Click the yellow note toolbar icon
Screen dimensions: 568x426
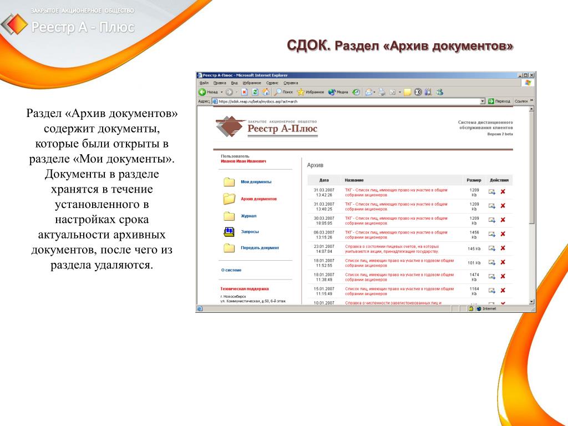[x=407, y=92]
